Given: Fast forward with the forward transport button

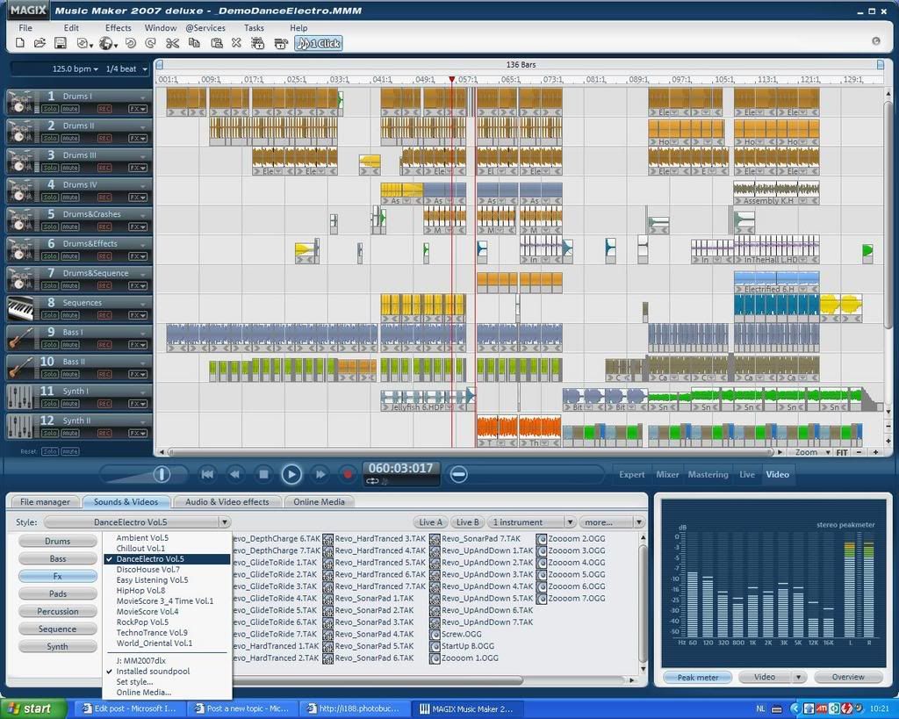Looking at the screenshot, I should 320,474.
